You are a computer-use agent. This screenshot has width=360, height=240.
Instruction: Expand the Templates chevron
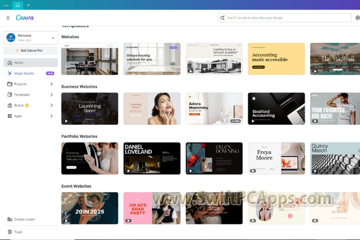[x=51, y=94]
